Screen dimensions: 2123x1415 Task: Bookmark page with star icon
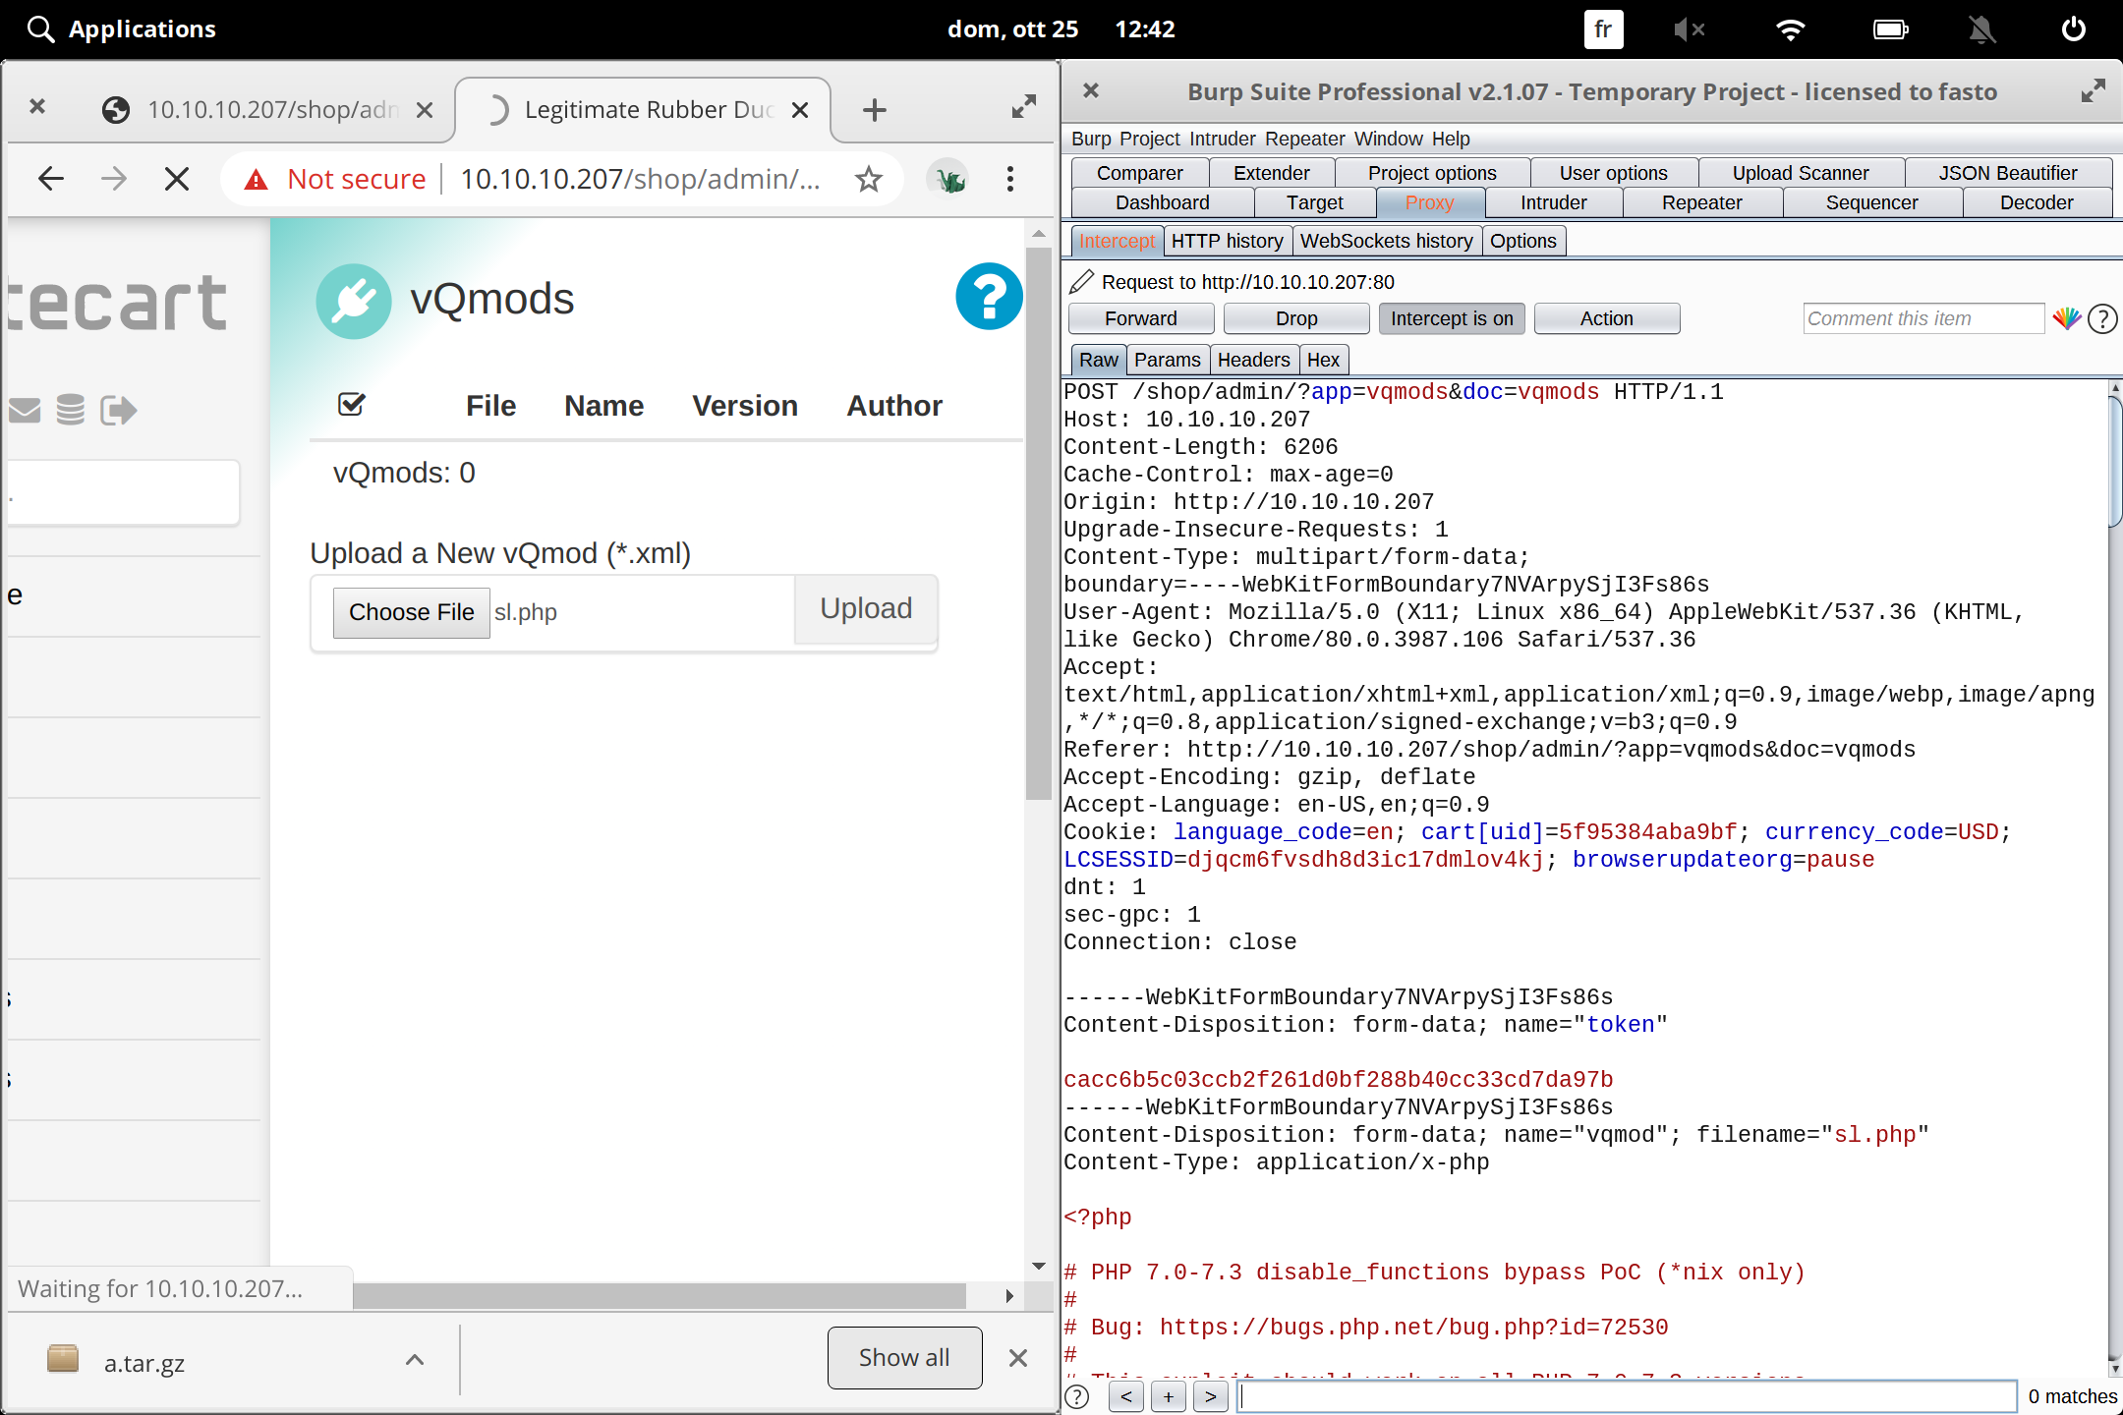[x=868, y=179]
